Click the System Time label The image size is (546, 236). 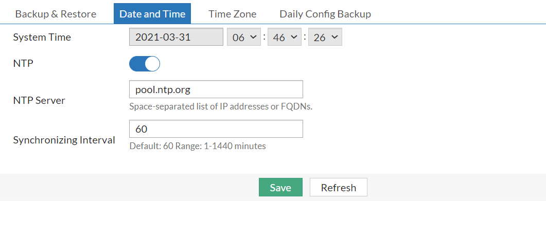[42, 38]
